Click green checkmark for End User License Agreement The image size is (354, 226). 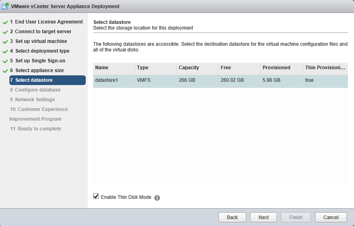[x=5, y=22]
